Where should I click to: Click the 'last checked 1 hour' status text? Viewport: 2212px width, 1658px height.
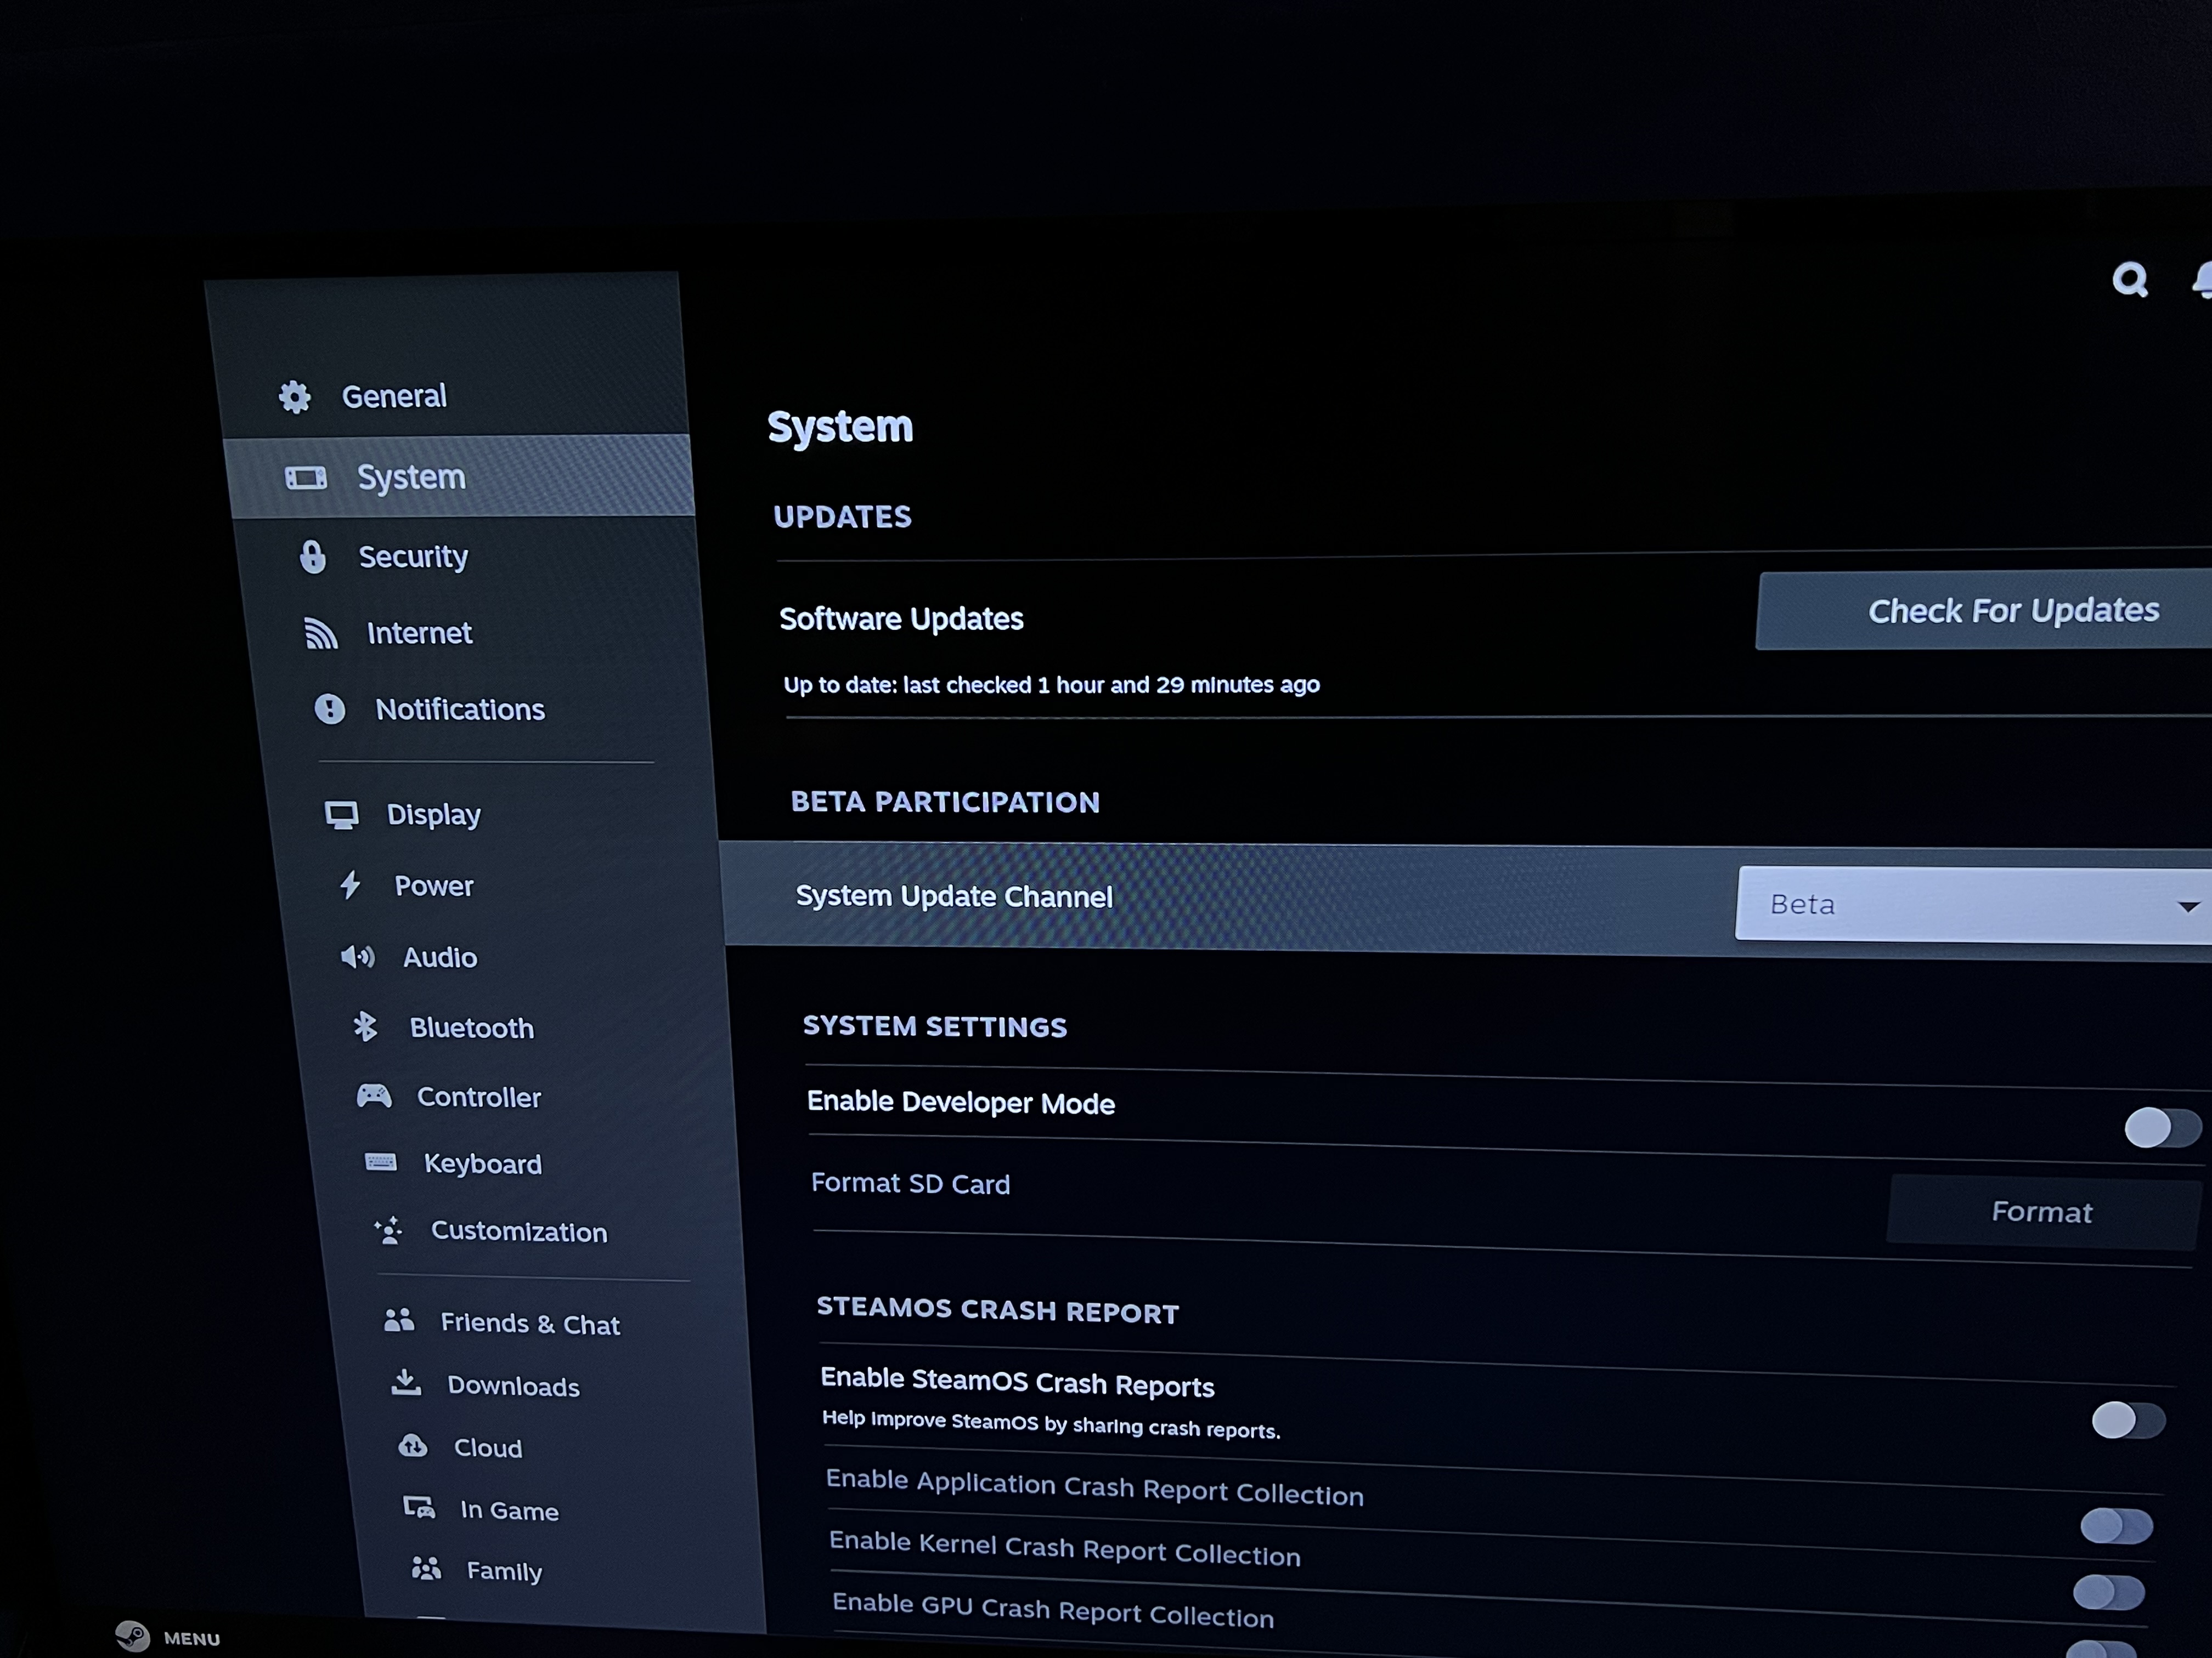[1052, 685]
